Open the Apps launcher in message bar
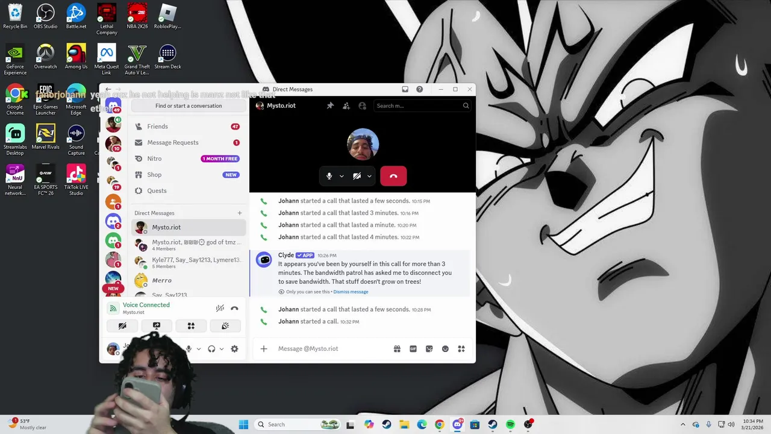Image resolution: width=771 pixels, height=434 pixels. point(461,348)
